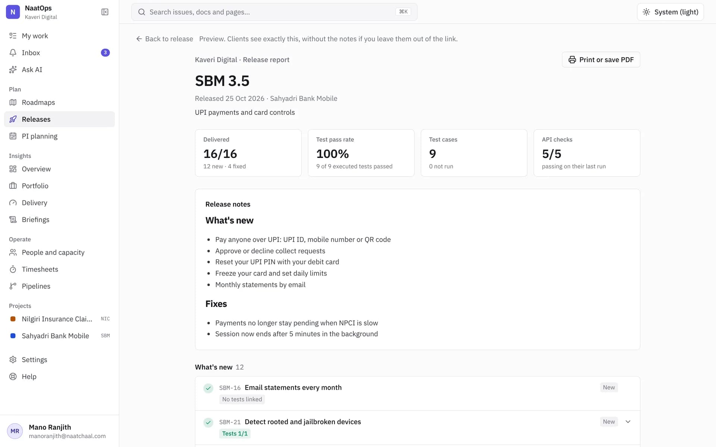Click the Test cases 9 card
Viewport: 716px width, 447px height.
tap(474, 153)
